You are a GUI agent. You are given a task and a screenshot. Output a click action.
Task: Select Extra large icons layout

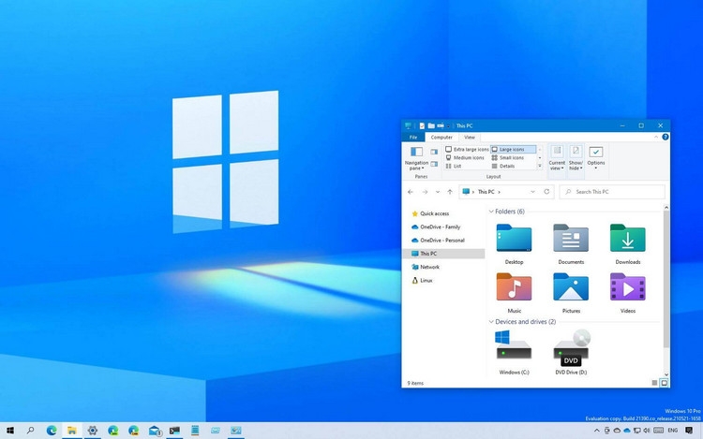467,149
